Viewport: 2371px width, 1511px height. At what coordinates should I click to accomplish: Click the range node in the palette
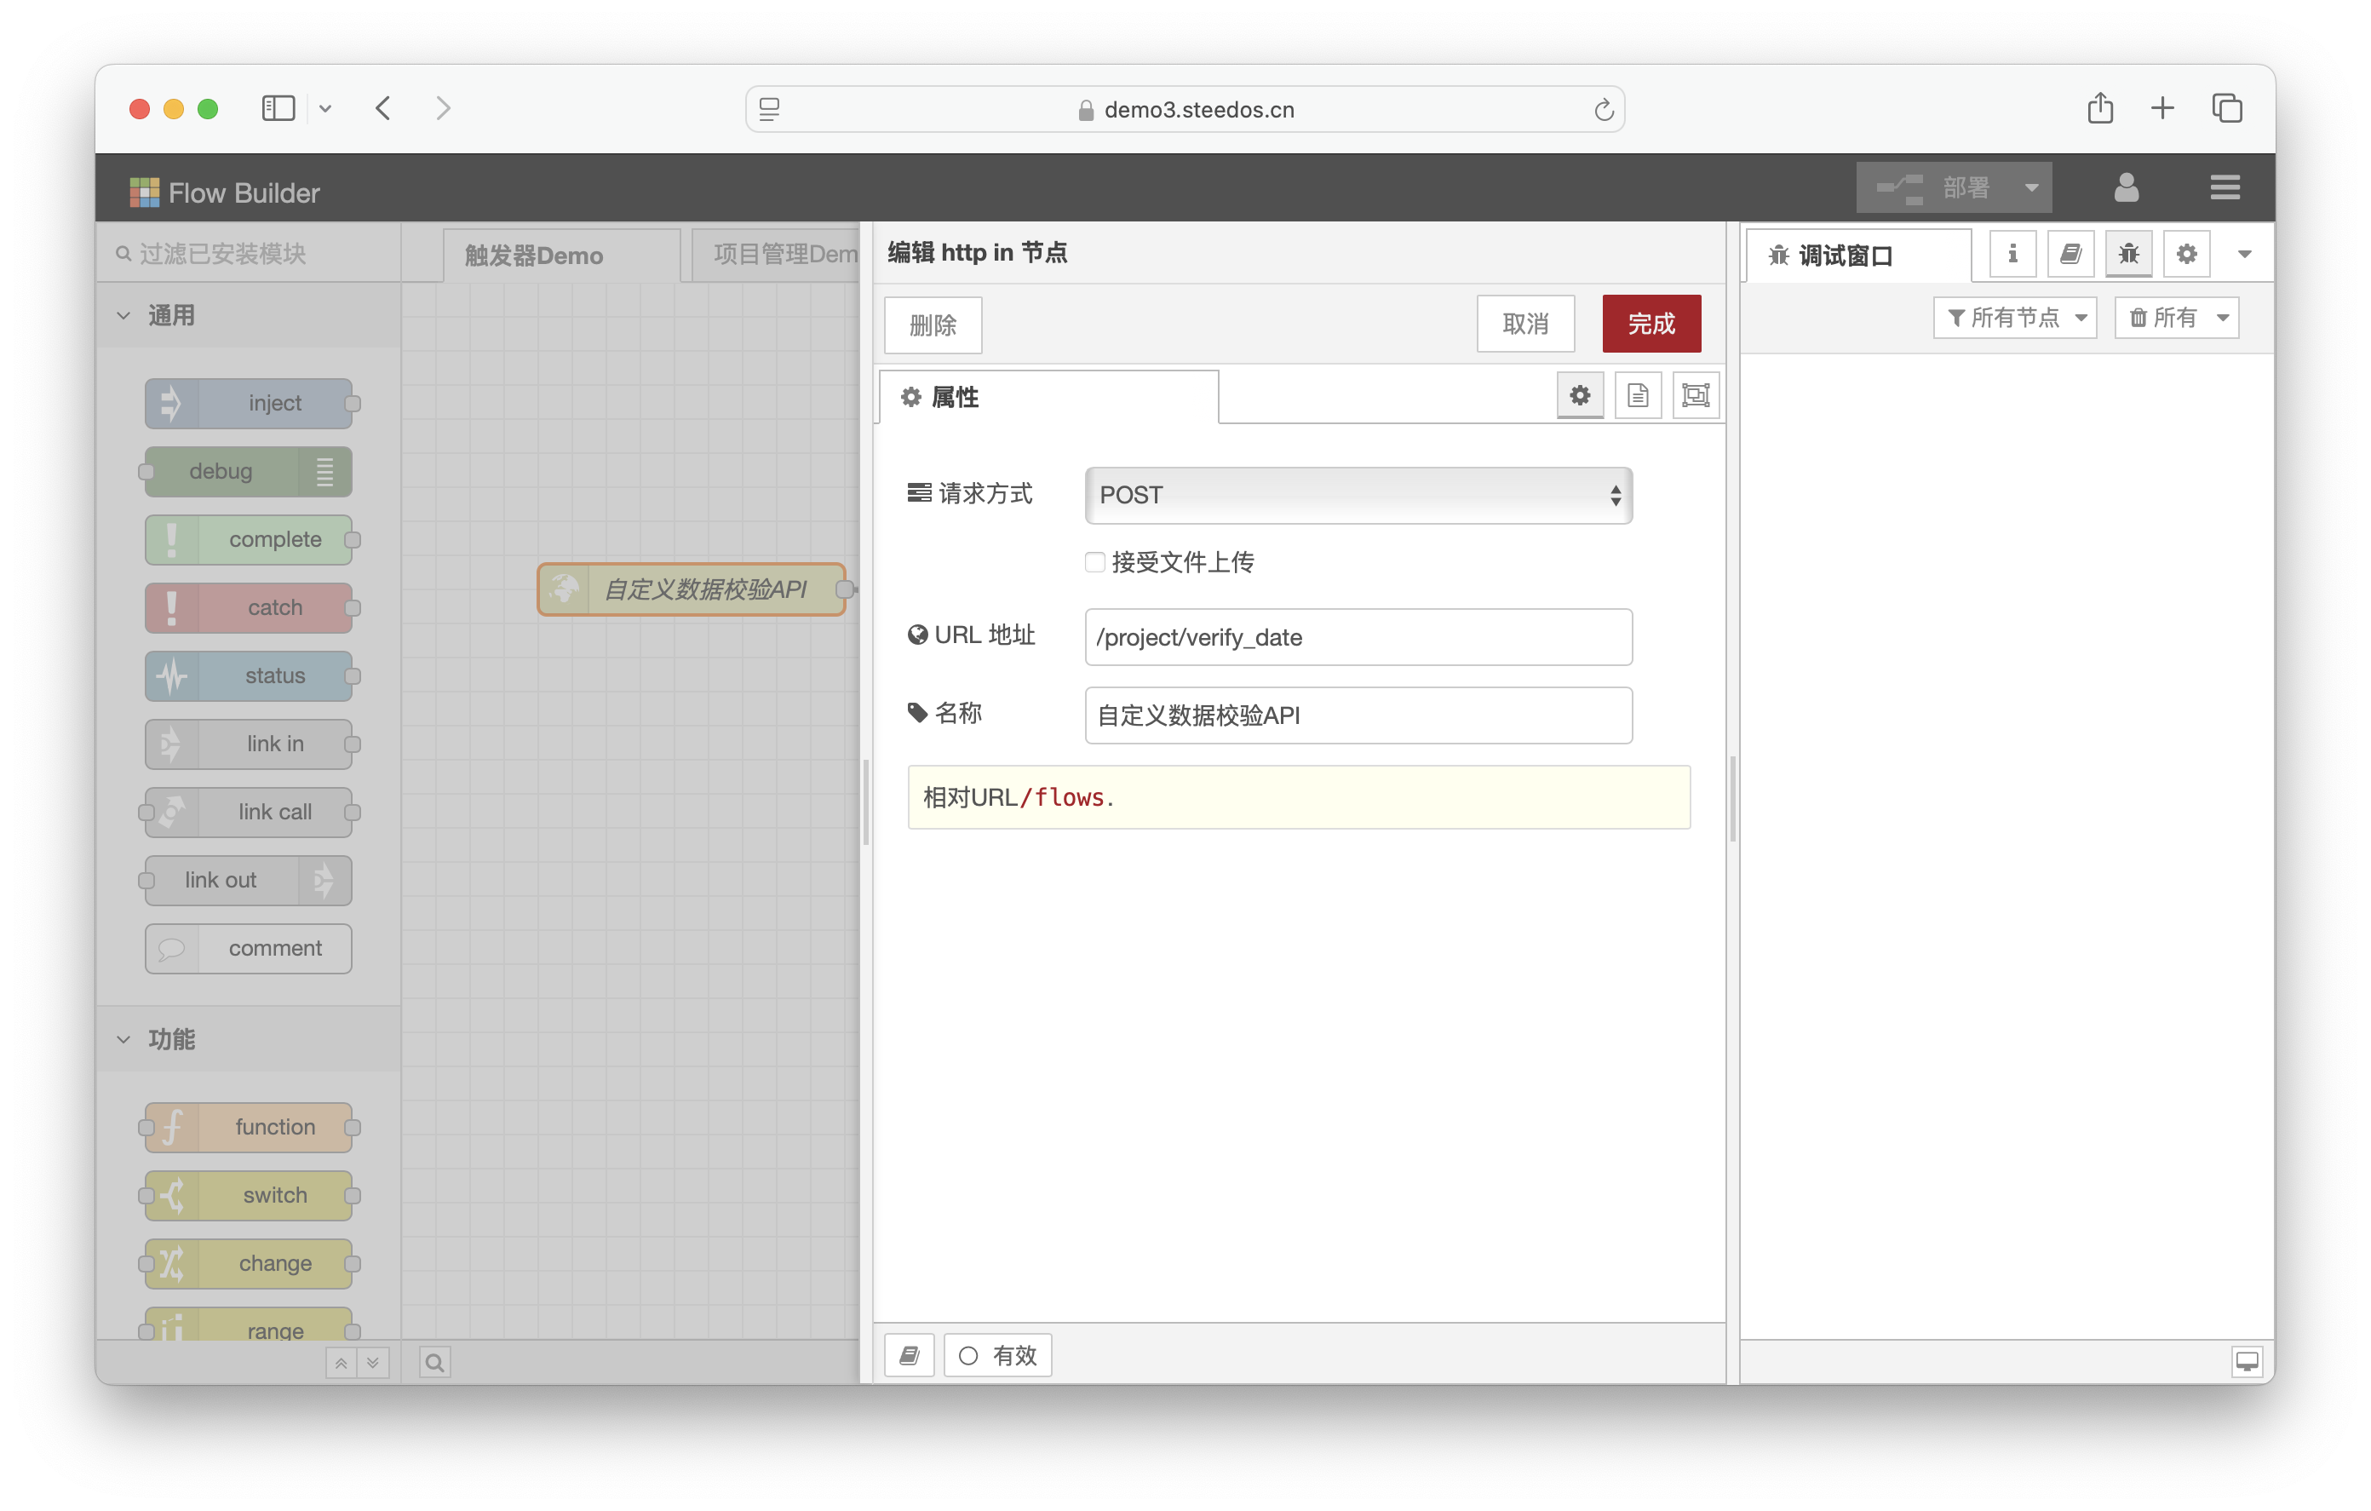(x=250, y=1323)
